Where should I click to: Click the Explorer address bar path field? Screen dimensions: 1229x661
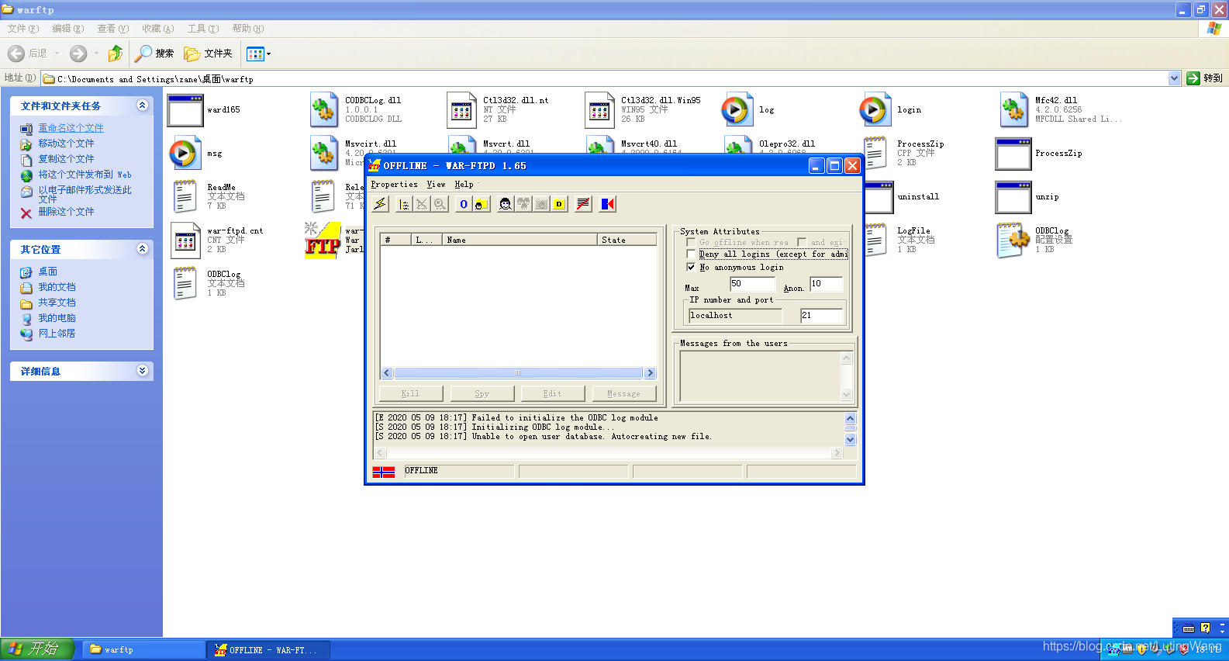tap(605, 78)
